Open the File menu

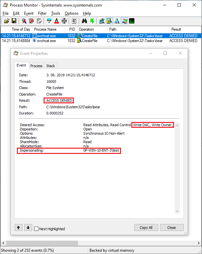[6, 13]
